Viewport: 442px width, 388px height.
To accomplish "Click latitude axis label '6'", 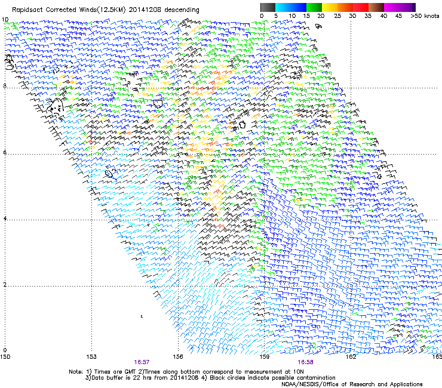I will click(x=5, y=152).
